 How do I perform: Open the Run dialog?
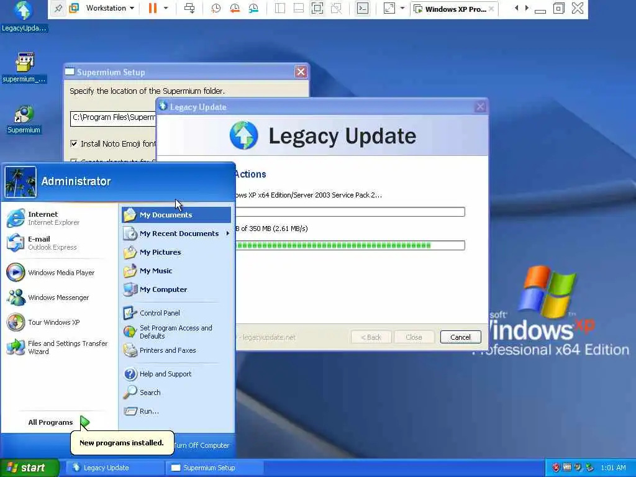click(176, 411)
